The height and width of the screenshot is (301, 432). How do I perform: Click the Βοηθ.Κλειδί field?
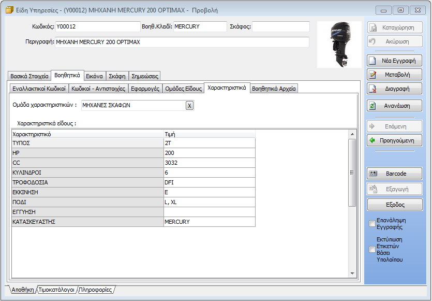pos(200,26)
